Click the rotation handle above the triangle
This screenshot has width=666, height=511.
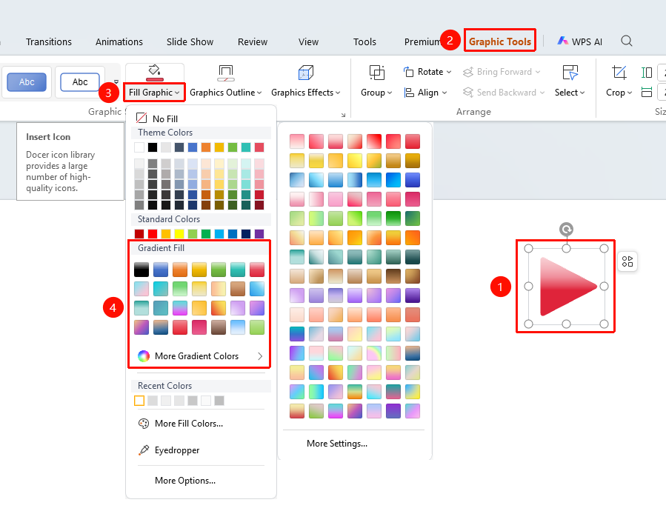[x=566, y=230]
